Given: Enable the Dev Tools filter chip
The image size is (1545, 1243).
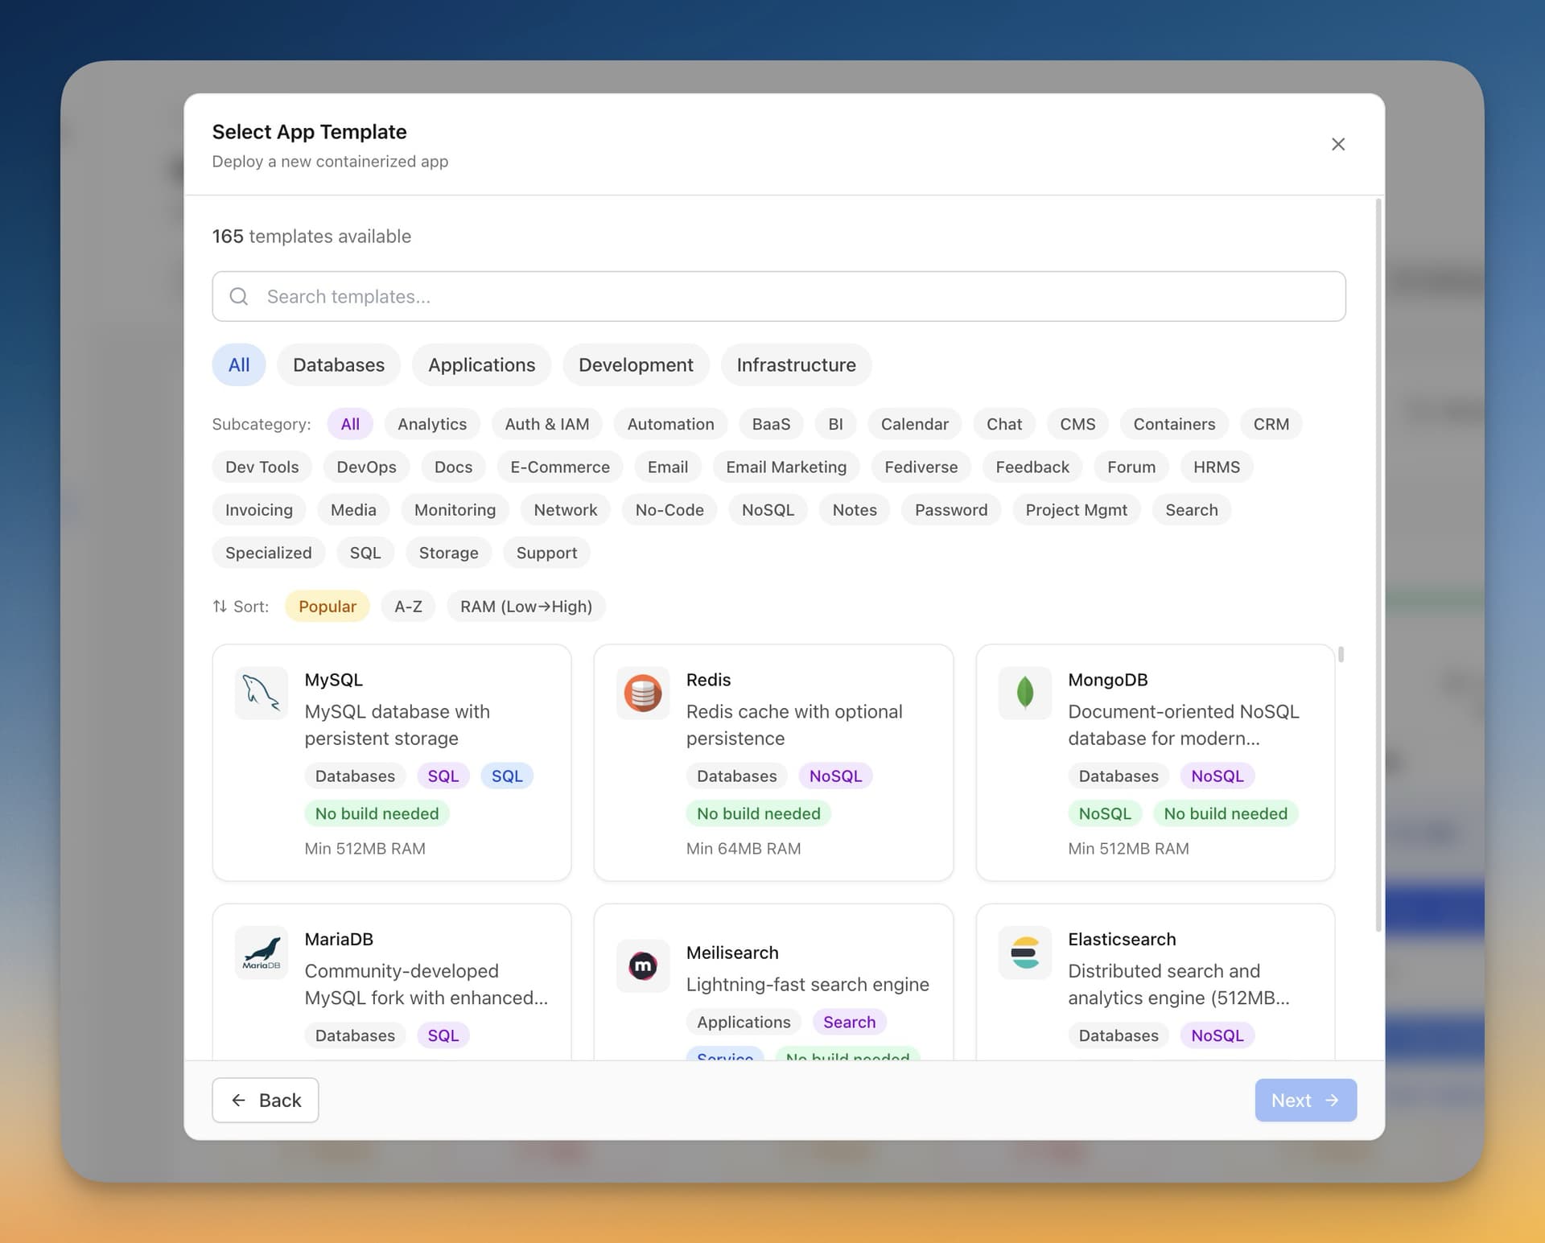Looking at the screenshot, I should [x=262, y=467].
